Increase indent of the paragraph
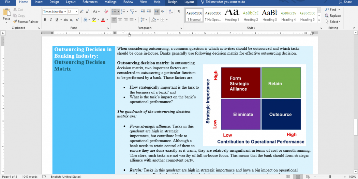This screenshot has height=179, width=358. (149, 12)
